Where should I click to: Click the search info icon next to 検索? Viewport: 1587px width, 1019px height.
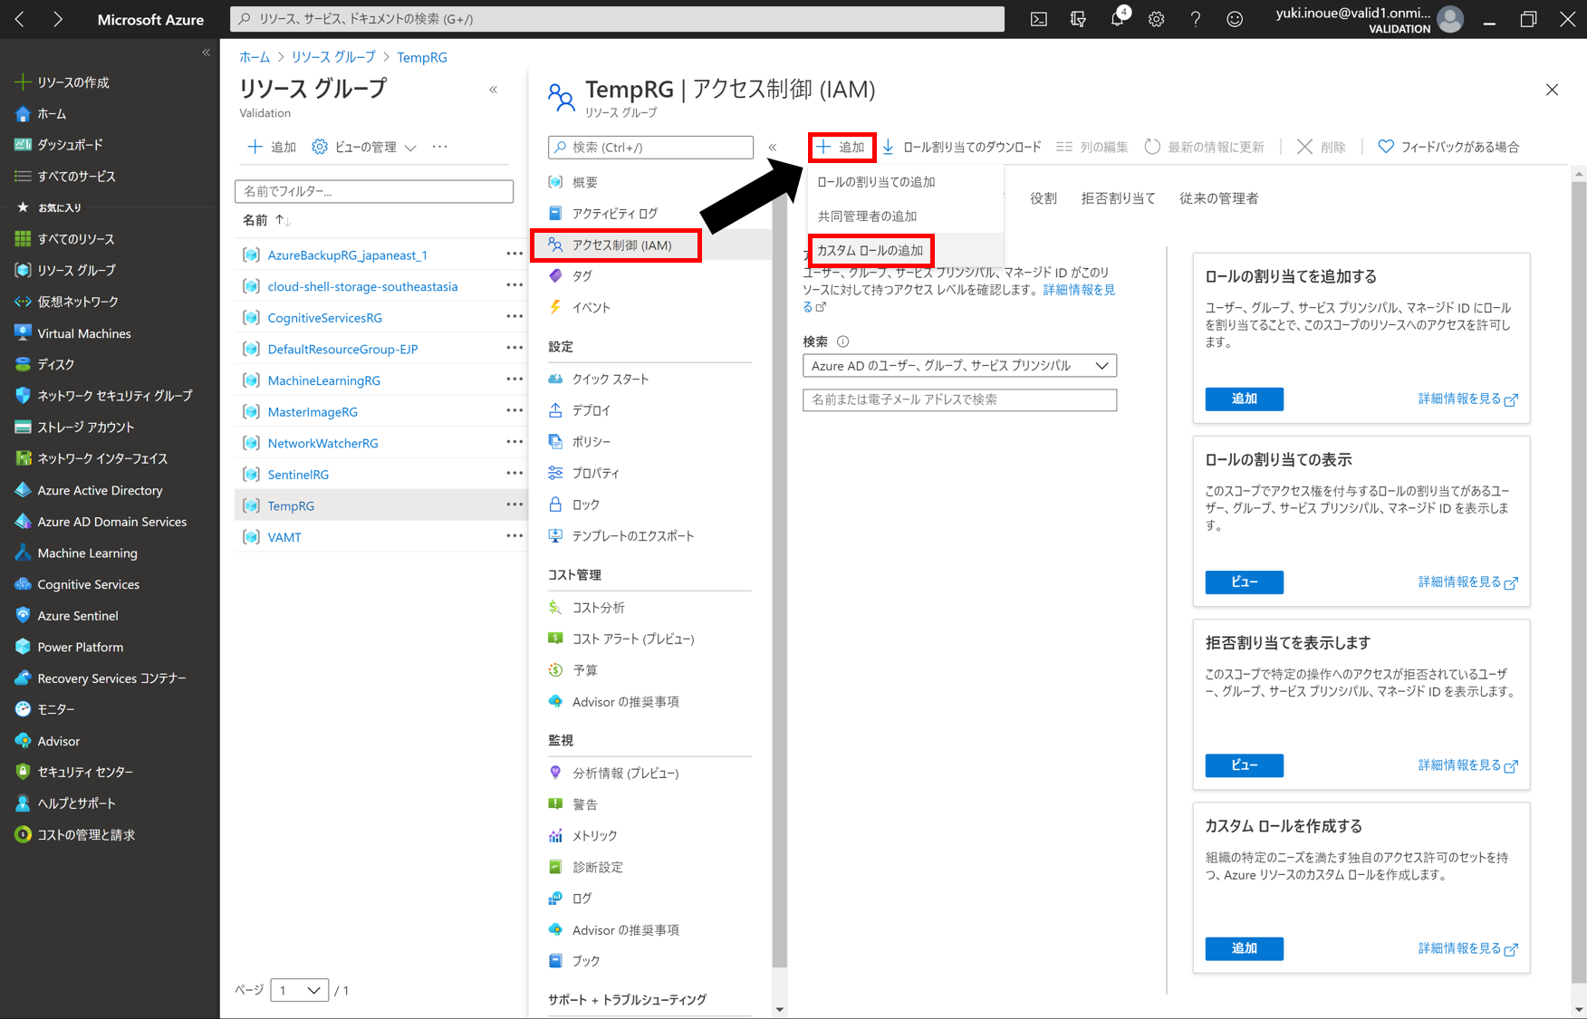[x=842, y=341]
